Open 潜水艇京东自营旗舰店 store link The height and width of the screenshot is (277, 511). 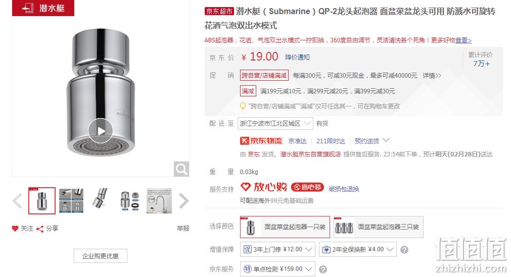310,154
